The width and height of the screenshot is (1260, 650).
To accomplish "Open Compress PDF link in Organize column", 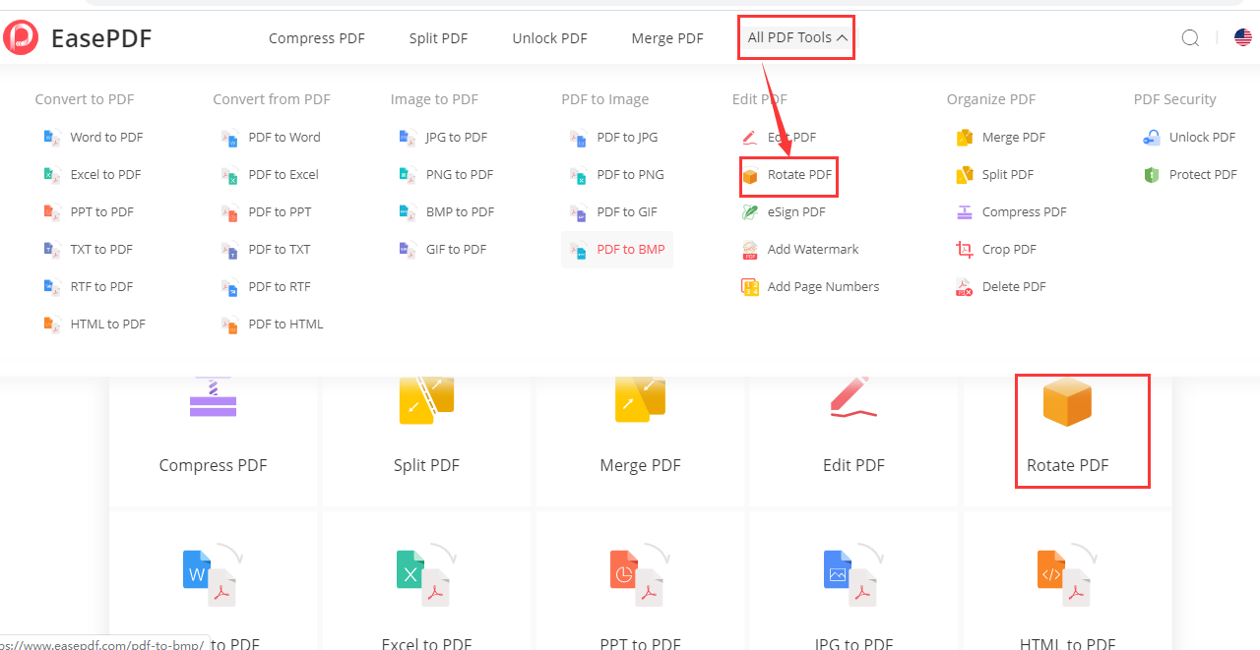I will [1024, 212].
